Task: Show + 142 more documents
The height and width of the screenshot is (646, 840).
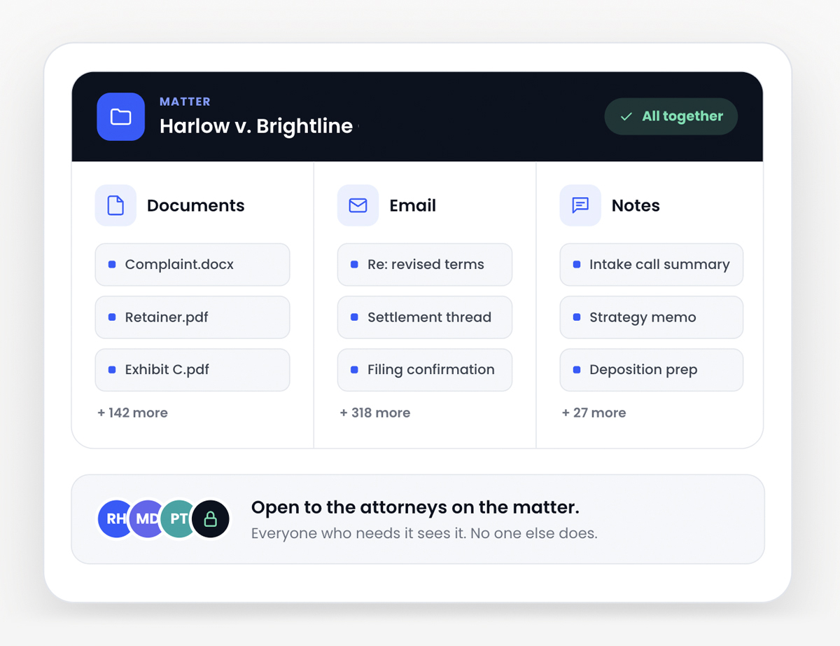Action: coord(132,413)
